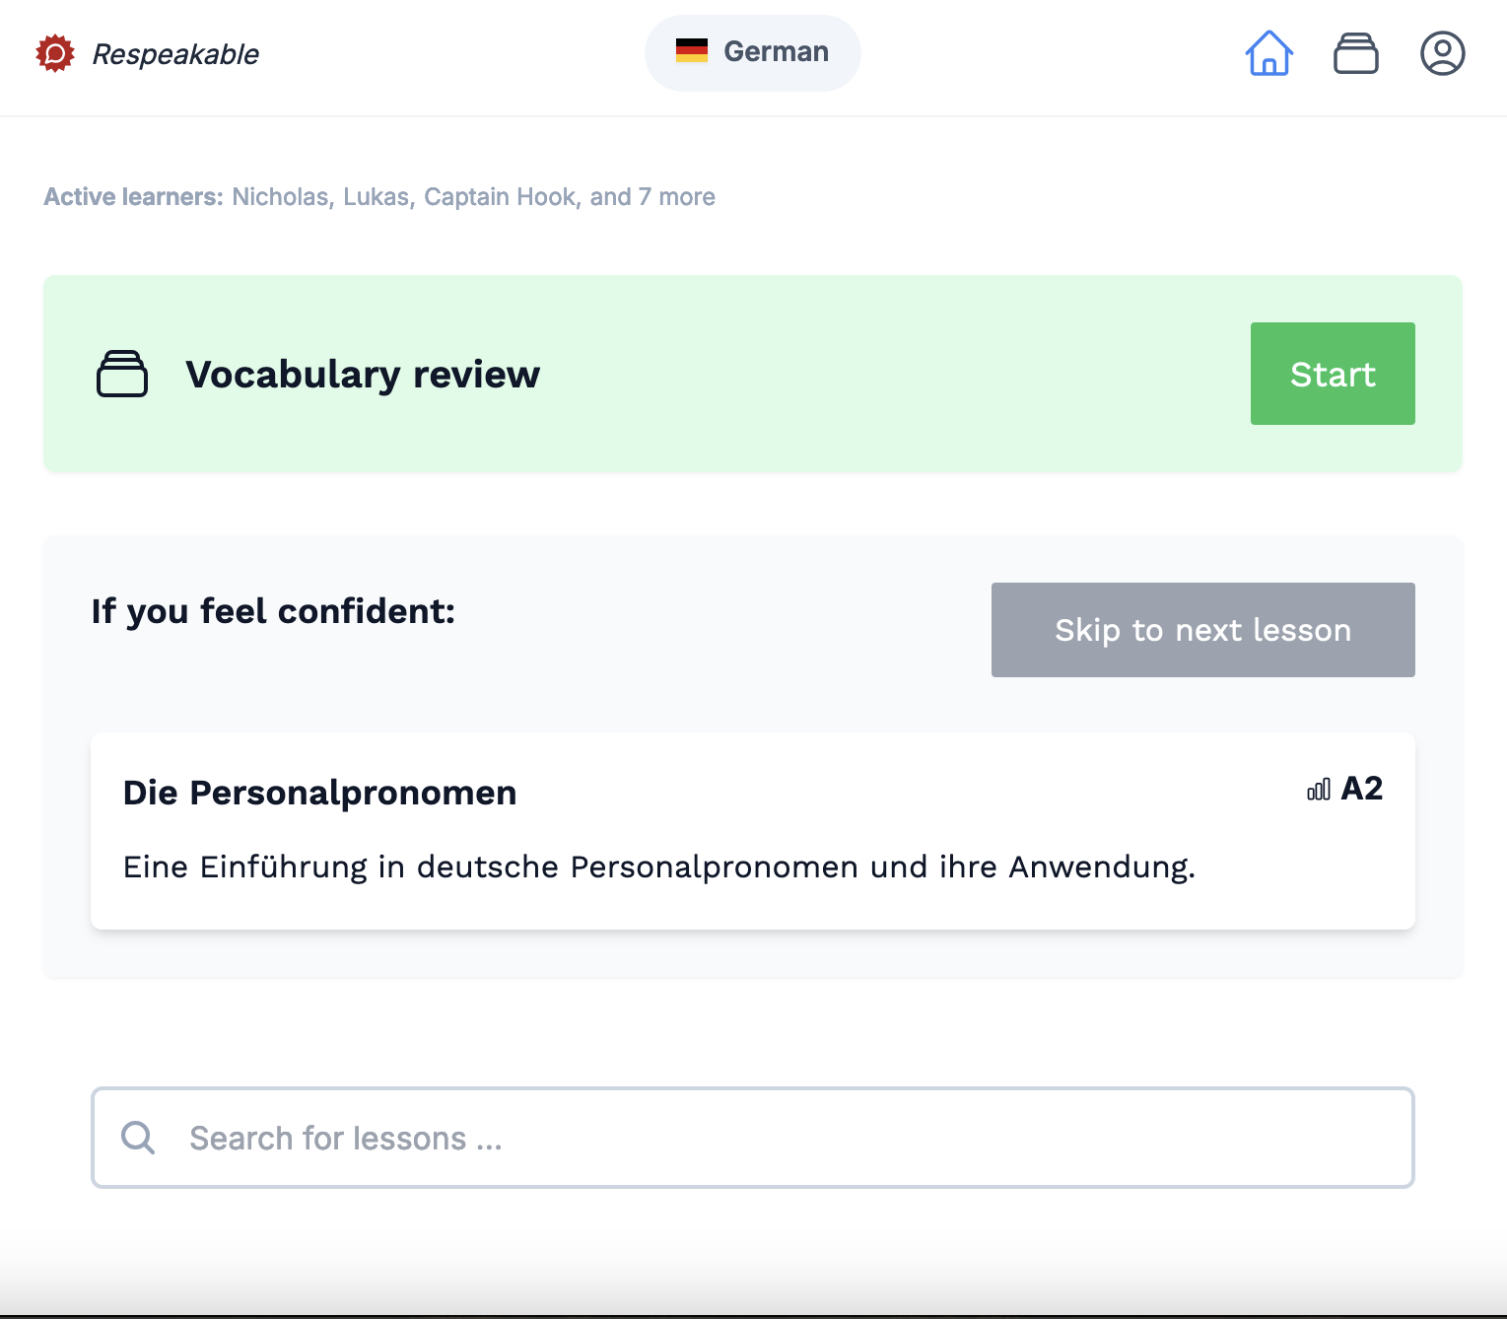
Task: Click the 'and 7 more' learners text
Action: point(652,197)
